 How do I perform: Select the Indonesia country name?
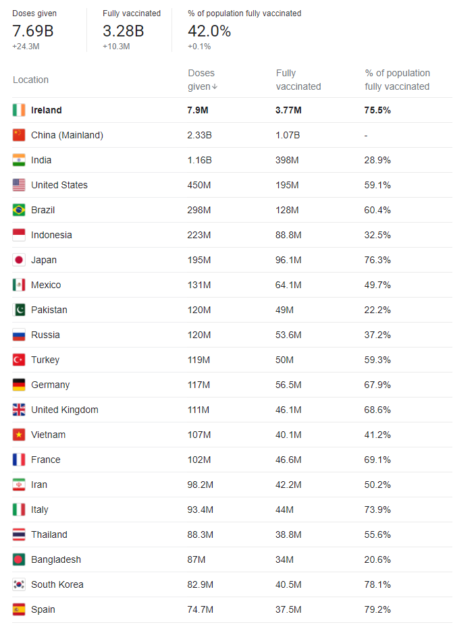[x=51, y=235]
